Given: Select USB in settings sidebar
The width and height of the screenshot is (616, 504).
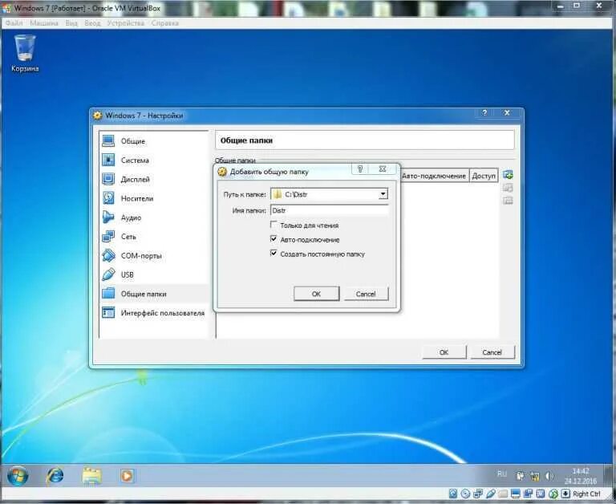Looking at the screenshot, I should click(154, 274).
